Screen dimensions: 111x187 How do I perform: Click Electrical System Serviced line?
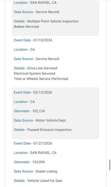click(35, 74)
